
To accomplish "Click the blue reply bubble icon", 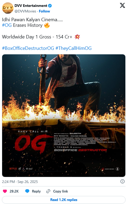I will click(x=27, y=191).
